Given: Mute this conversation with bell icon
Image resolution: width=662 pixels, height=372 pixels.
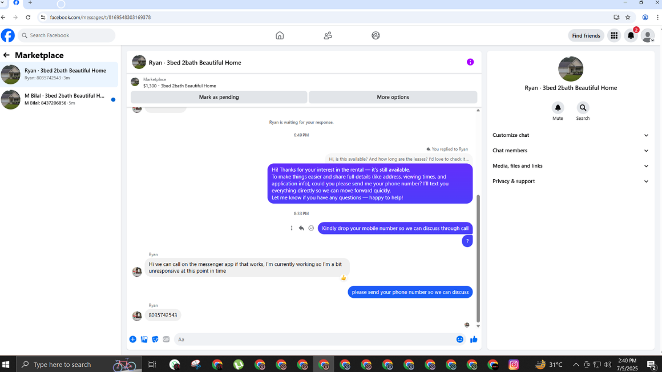Looking at the screenshot, I should click(x=558, y=108).
